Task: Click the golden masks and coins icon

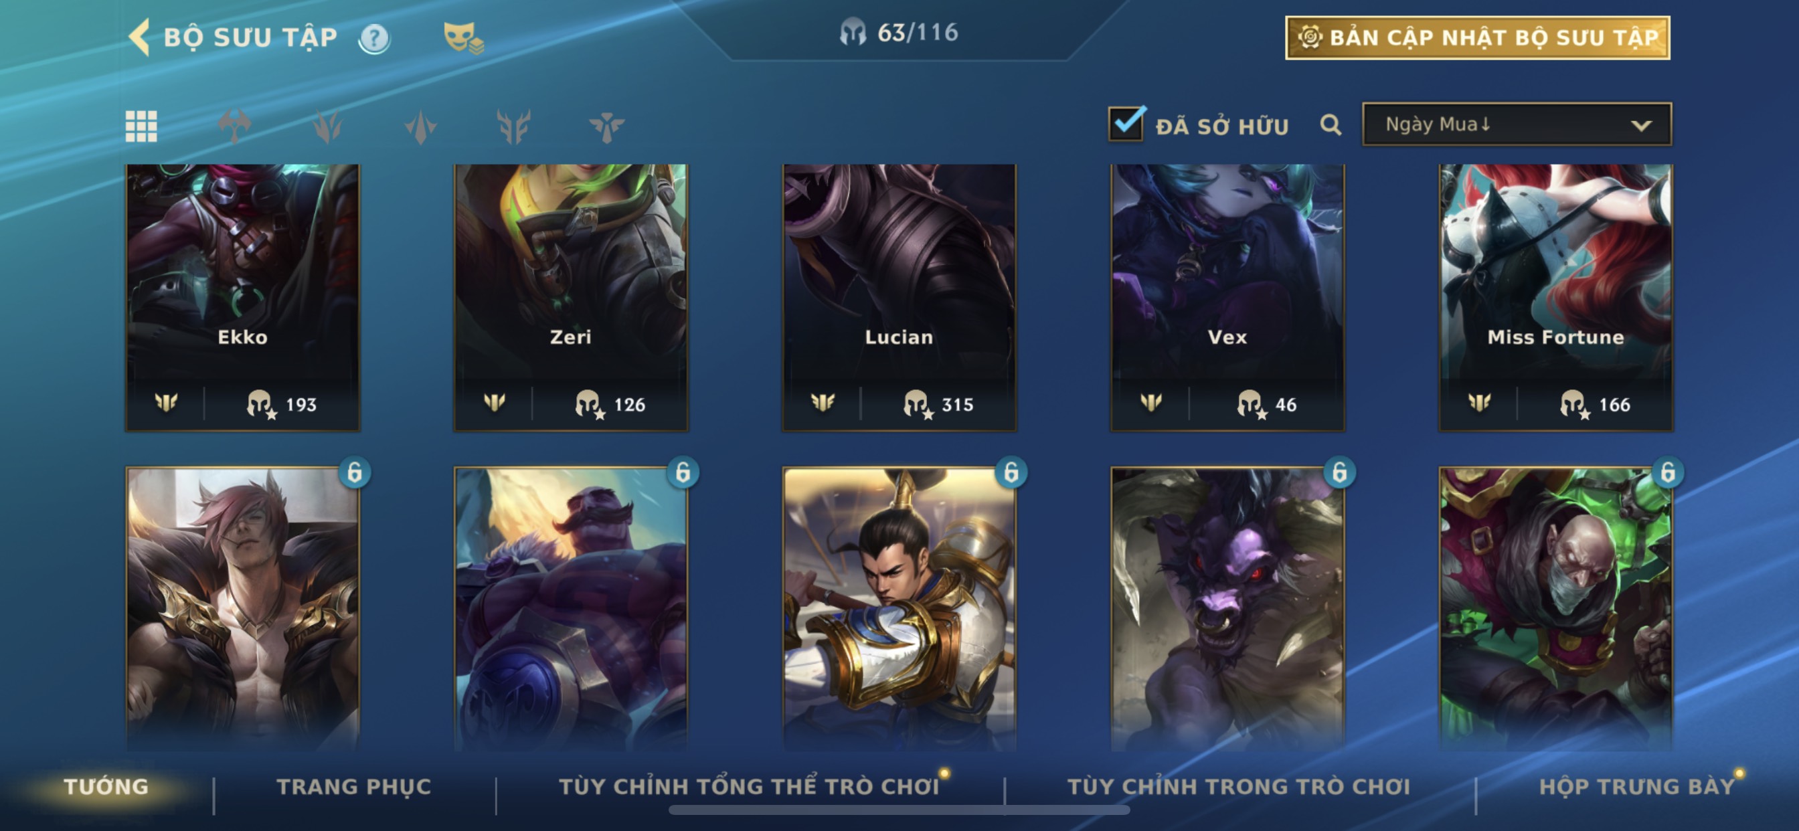Action: pos(464,37)
